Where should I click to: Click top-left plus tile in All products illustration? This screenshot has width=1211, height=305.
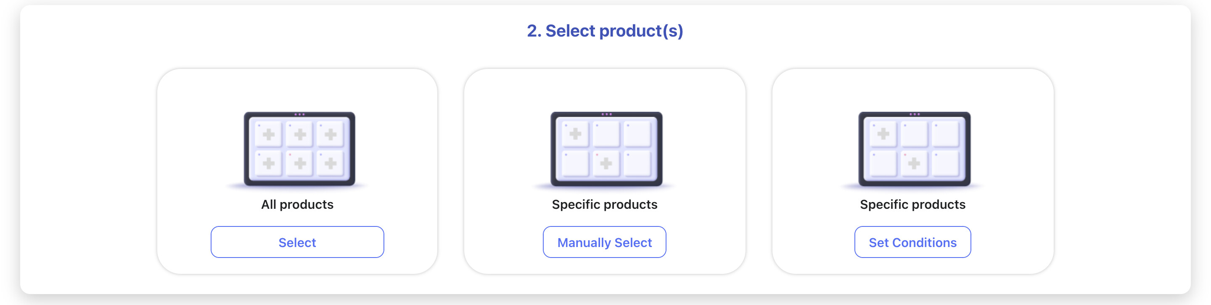(268, 134)
